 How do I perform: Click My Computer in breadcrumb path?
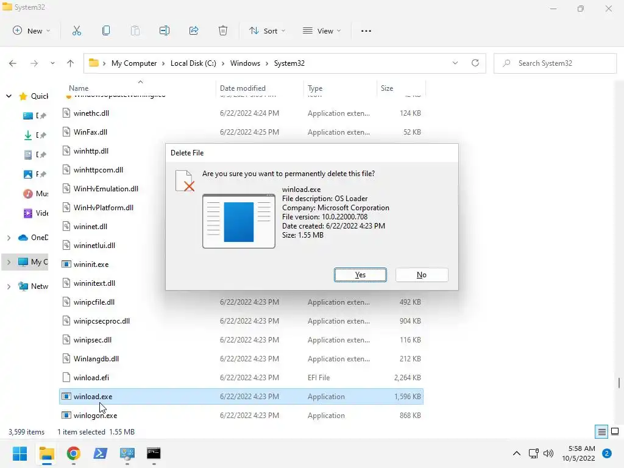click(134, 63)
